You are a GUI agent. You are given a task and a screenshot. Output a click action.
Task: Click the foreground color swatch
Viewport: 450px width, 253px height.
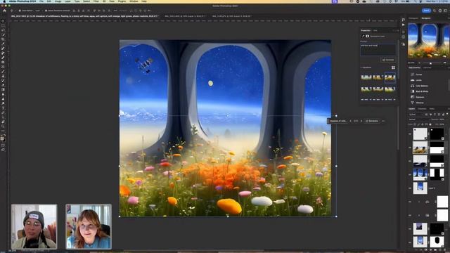(2, 138)
